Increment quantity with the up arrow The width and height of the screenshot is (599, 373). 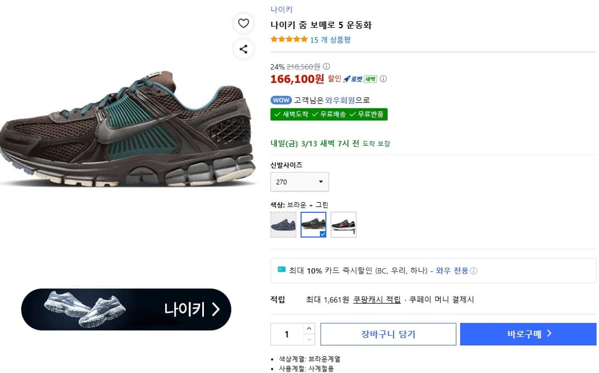click(x=309, y=329)
